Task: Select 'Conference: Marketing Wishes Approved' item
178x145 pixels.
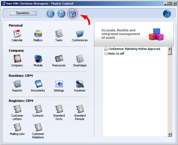Action: (134, 49)
